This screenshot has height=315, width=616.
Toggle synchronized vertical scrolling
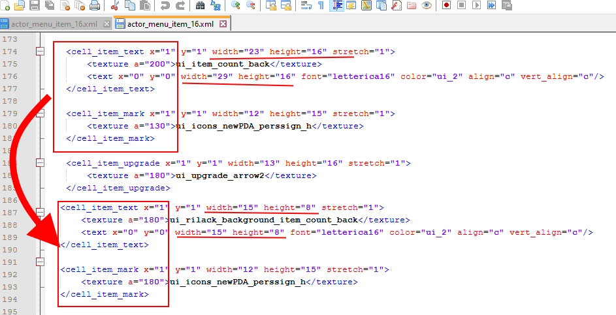pos(270,5)
